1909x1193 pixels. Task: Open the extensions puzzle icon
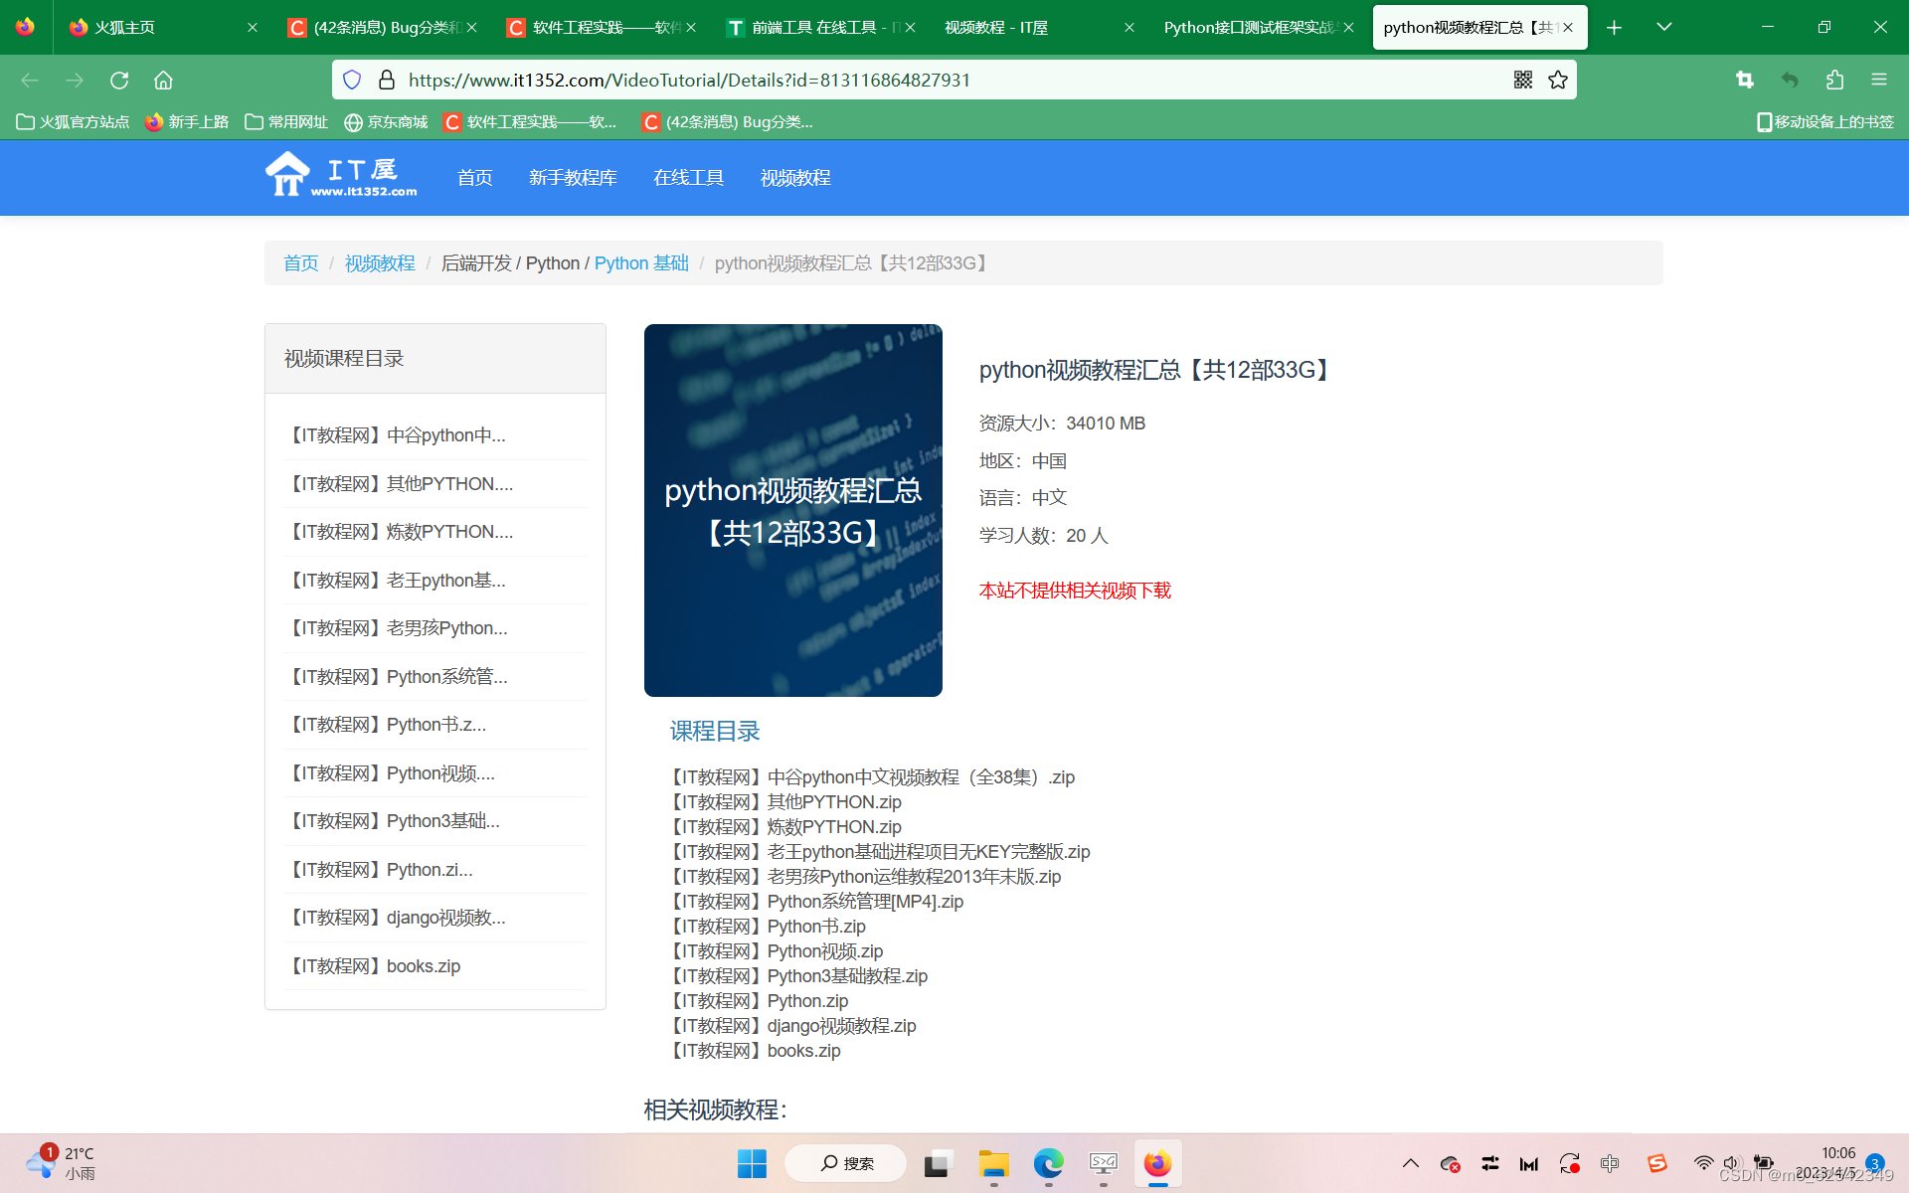(x=1834, y=80)
